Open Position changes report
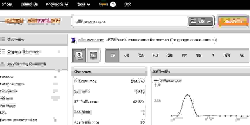Screen dimensions: 250x125 (x=12, y=84)
